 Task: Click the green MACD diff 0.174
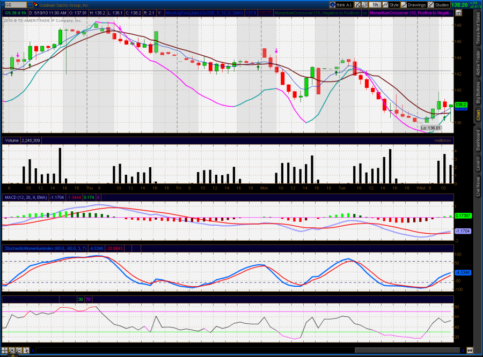(89, 197)
